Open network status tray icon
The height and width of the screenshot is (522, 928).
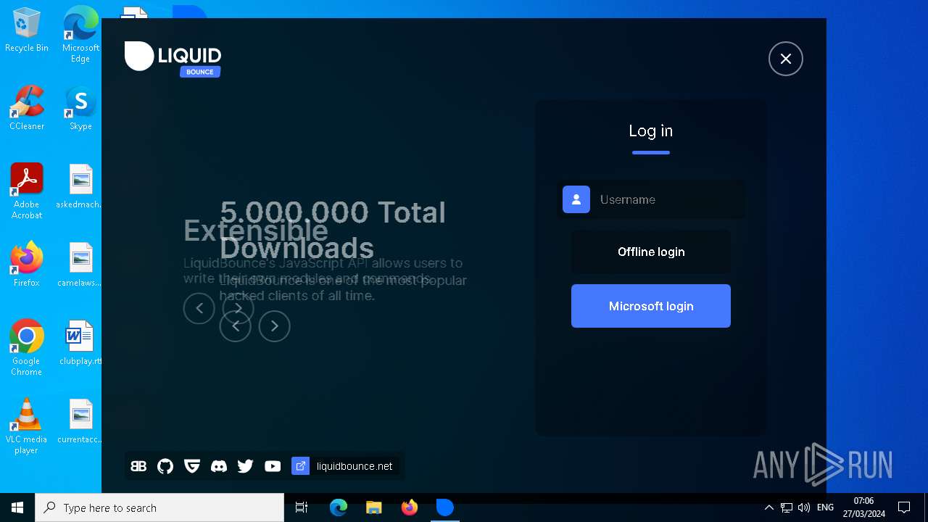point(787,507)
